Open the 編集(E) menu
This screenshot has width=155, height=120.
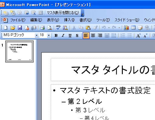[x=36, y=20]
